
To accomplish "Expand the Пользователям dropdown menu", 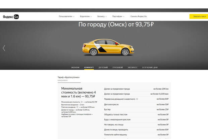I will tap(66, 16).
